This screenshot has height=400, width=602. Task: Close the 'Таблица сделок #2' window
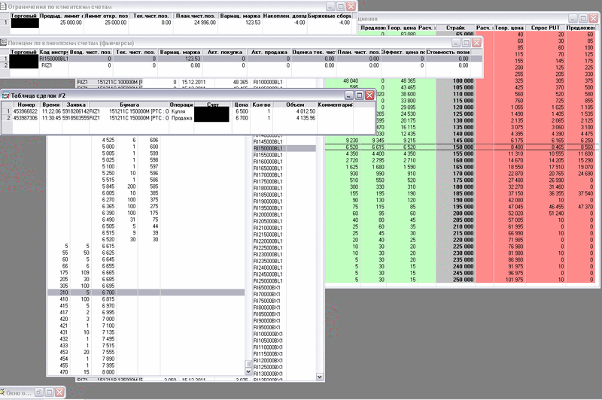369,95
